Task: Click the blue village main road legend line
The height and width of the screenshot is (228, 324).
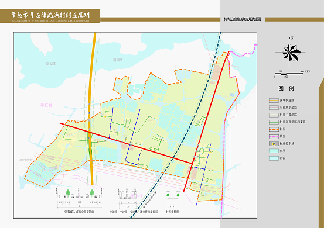Action: click(274, 115)
